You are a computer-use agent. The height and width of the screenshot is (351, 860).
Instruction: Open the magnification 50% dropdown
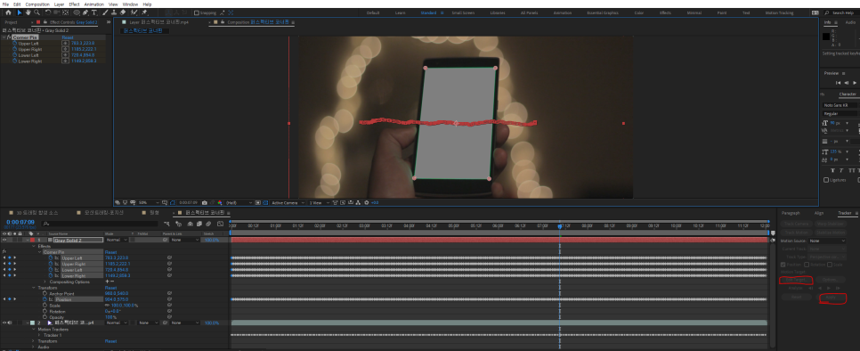[x=148, y=202]
